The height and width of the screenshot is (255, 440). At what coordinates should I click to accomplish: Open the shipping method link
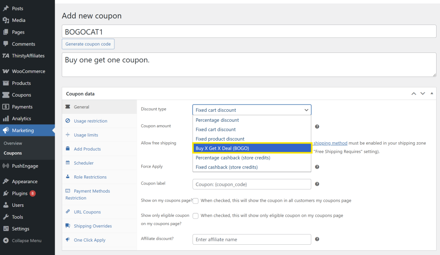click(330, 143)
